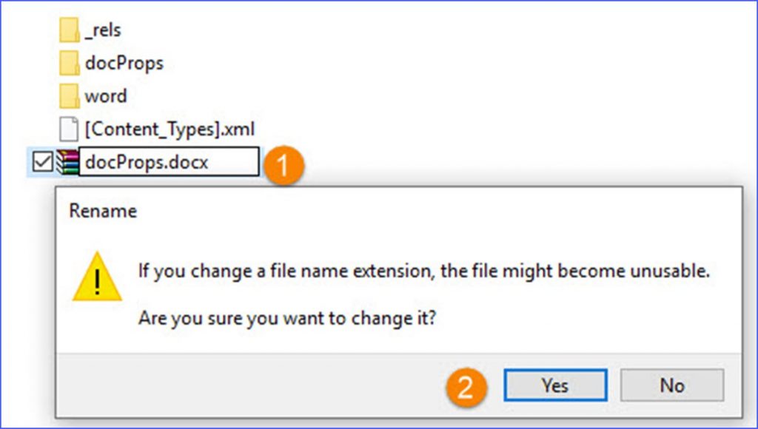Select the word folder name
758x429 pixels.
(106, 96)
